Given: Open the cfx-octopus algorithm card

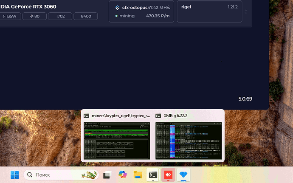Looking at the screenshot, I should pos(141,11).
